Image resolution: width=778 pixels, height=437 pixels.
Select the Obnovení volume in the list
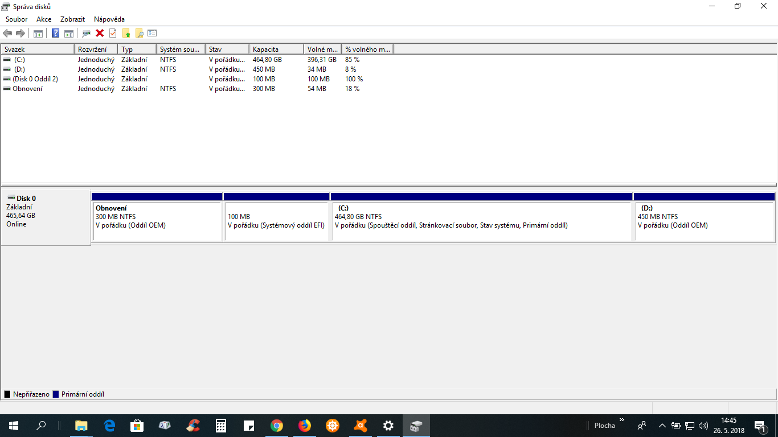pos(27,89)
